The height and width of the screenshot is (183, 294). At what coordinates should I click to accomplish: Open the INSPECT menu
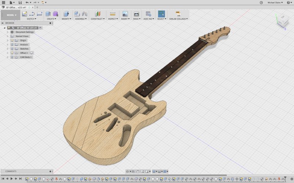click(113, 19)
